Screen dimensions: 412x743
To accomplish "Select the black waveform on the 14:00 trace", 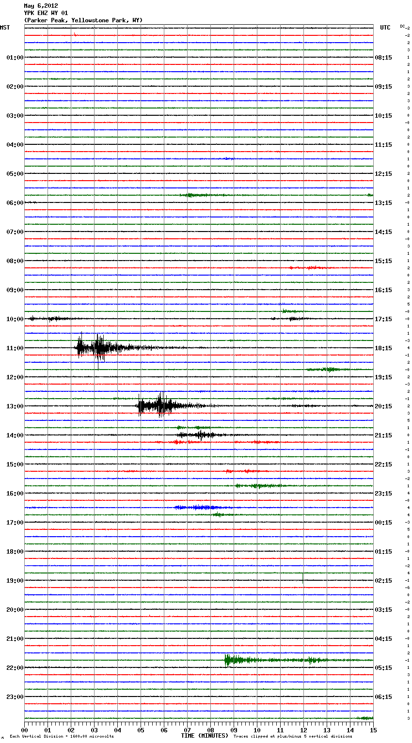I will pyautogui.click(x=200, y=434).
